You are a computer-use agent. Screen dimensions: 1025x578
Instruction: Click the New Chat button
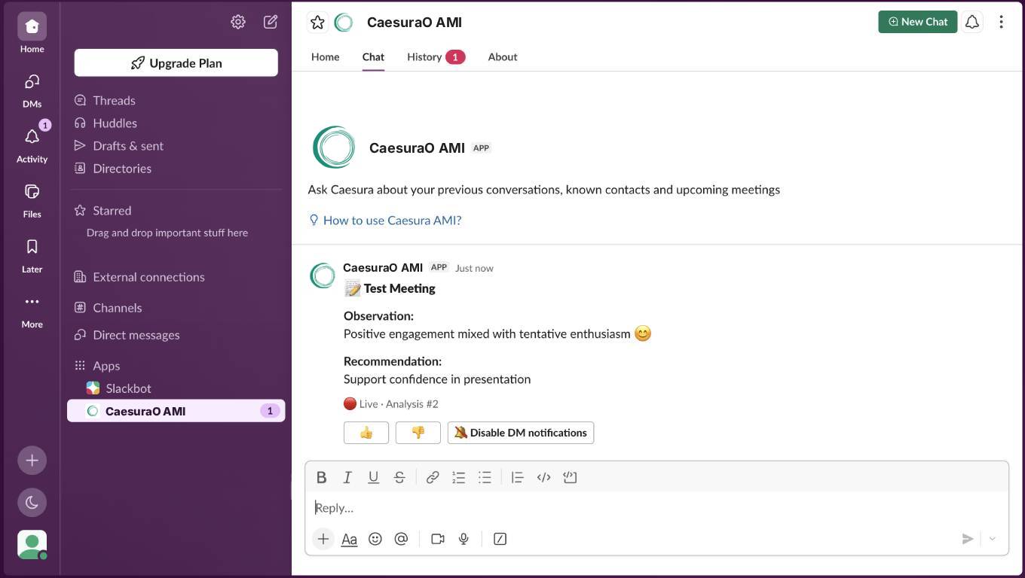(x=917, y=22)
